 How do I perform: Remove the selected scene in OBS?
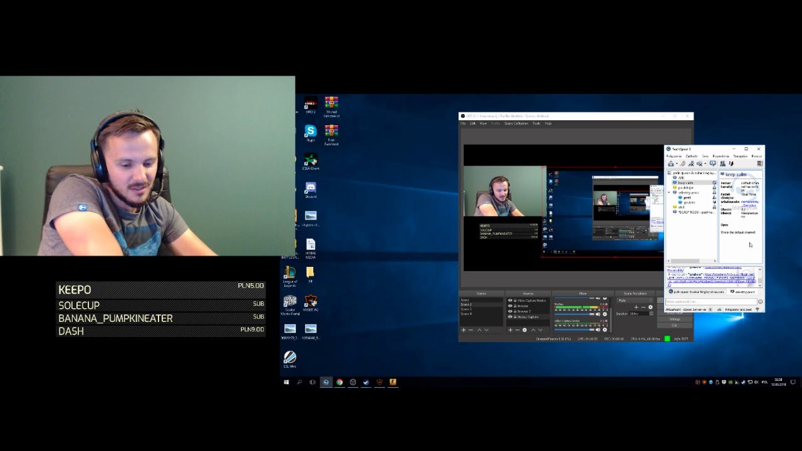click(x=471, y=330)
